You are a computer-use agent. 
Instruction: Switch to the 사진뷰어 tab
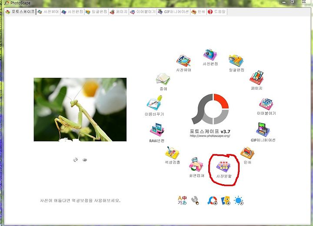(48, 12)
